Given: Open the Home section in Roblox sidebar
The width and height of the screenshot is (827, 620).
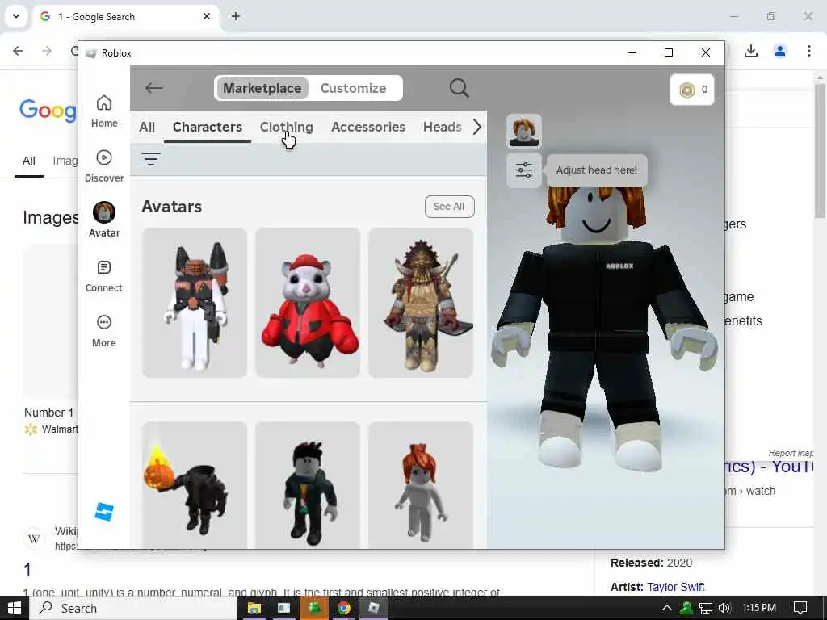Looking at the screenshot, I should click(104, 111).
